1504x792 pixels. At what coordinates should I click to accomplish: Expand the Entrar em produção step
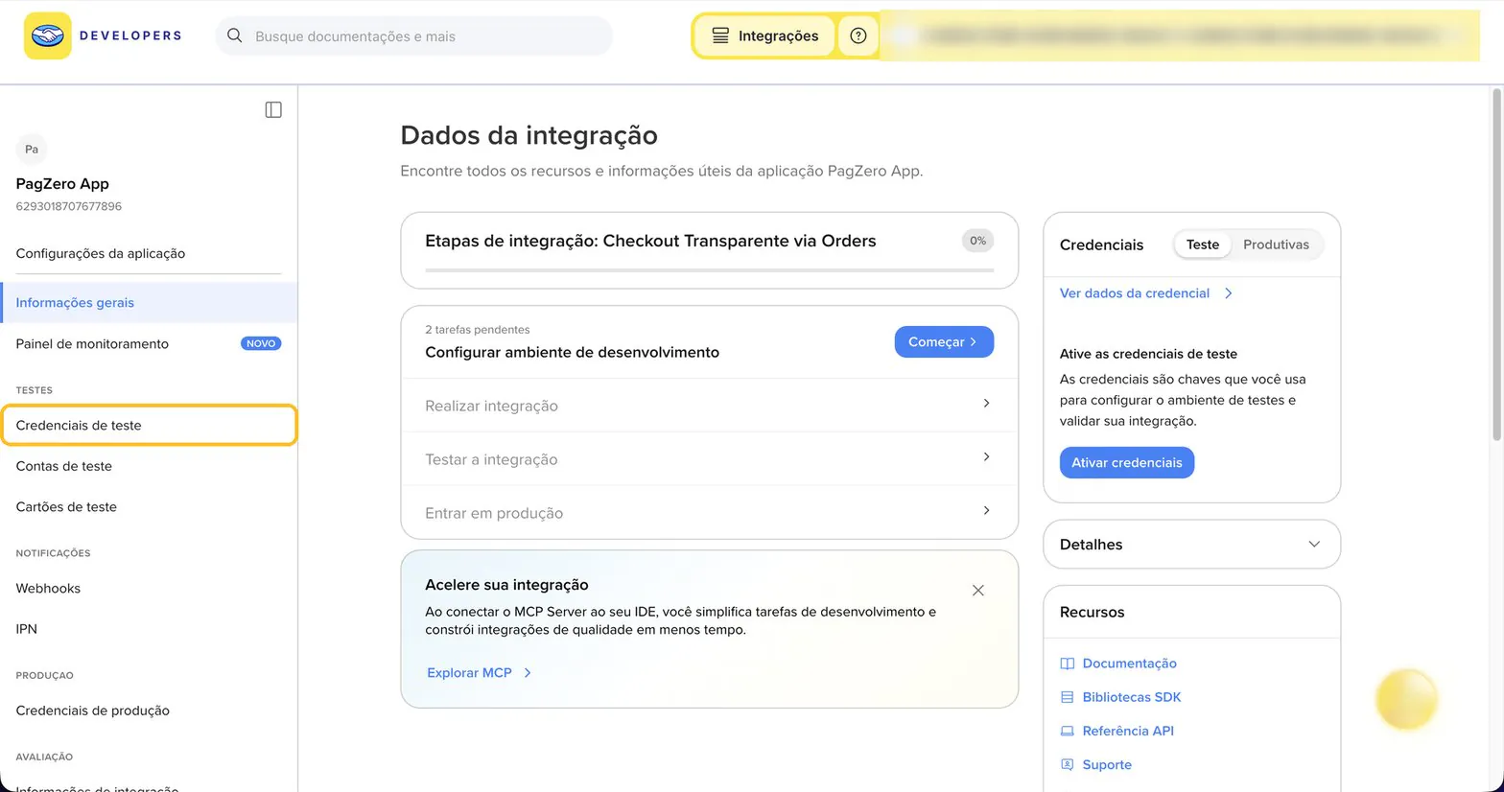tap(709, 513)
